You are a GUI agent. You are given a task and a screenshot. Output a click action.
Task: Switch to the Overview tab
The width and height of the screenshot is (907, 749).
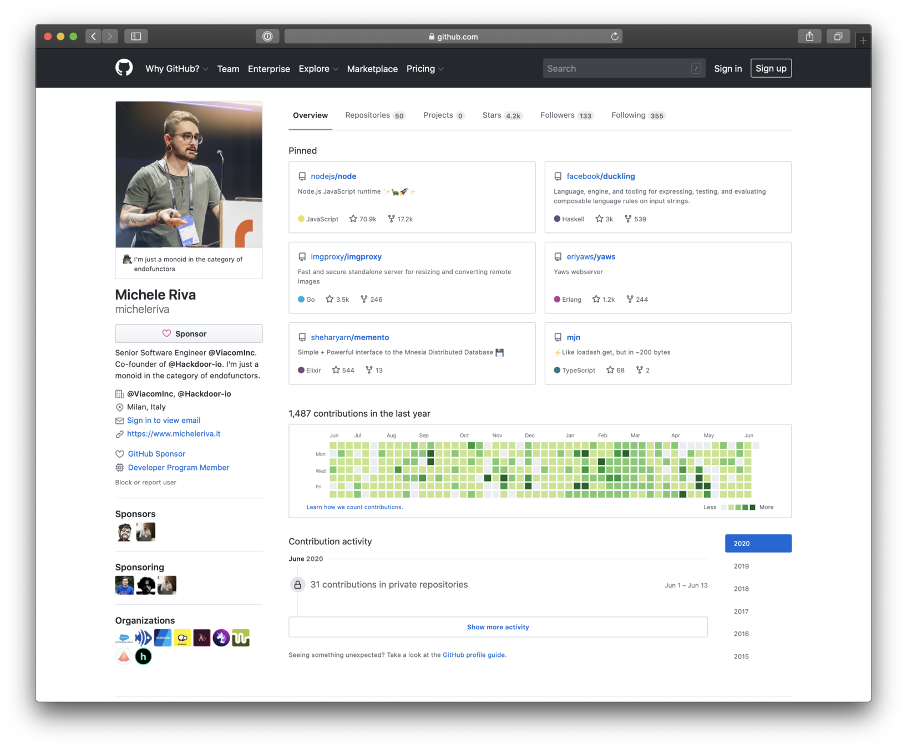click(310, 115)
